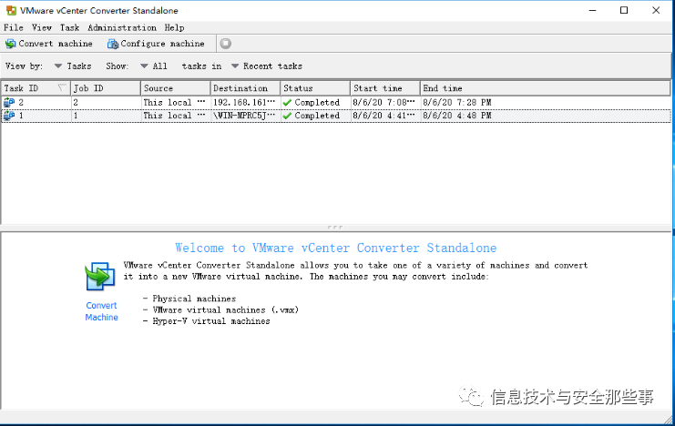Viewport: 675px width, 426px height.
Task: Sort by the End time column header
Action: [545, 88]
